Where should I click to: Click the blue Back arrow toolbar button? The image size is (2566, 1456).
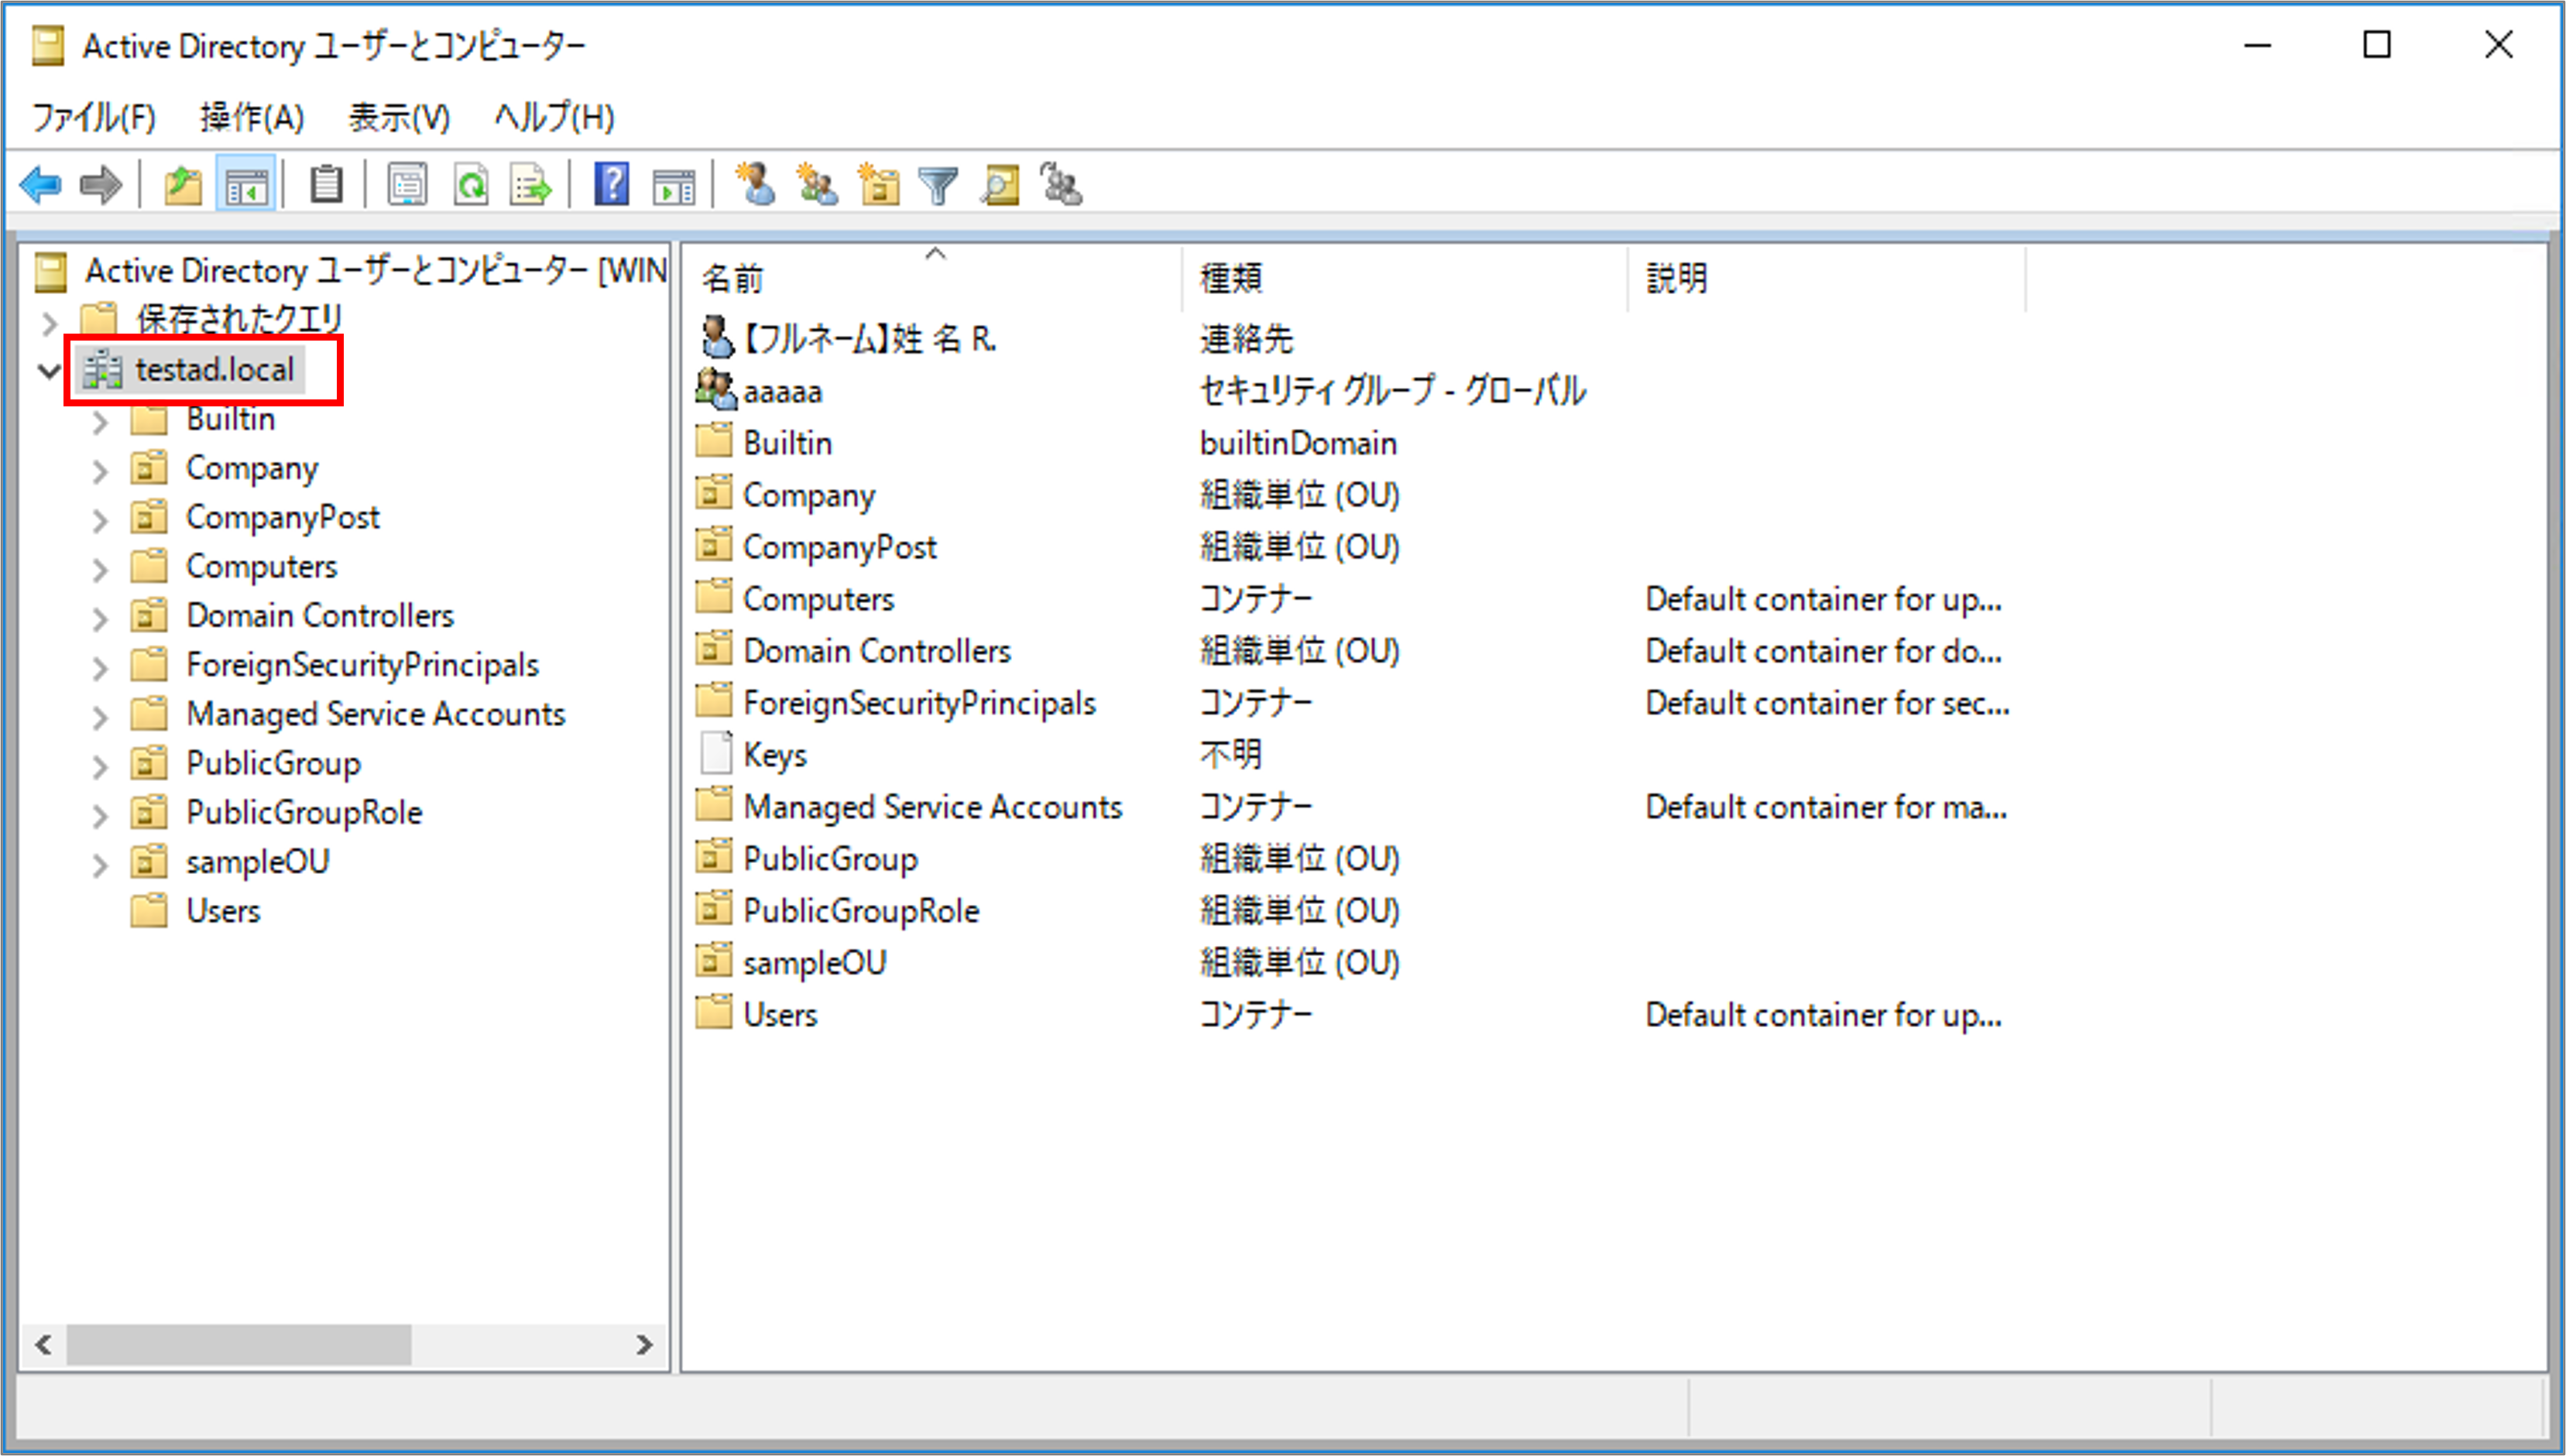pyautogui.click(x=41, y=185)
